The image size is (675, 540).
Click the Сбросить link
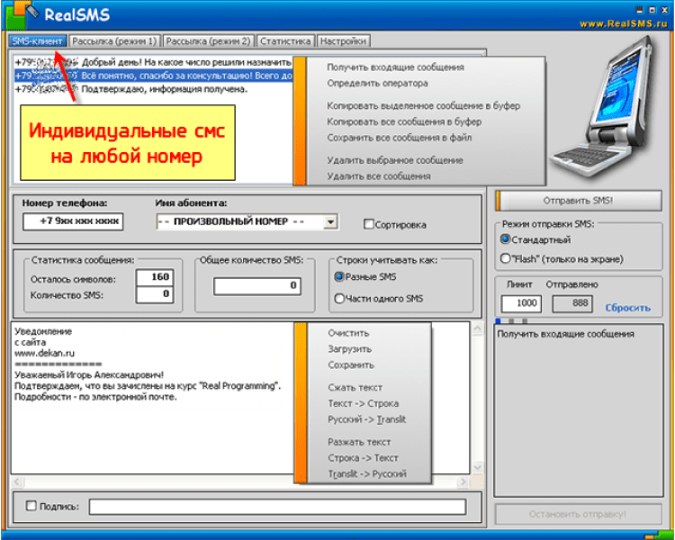tap(627, 308)
